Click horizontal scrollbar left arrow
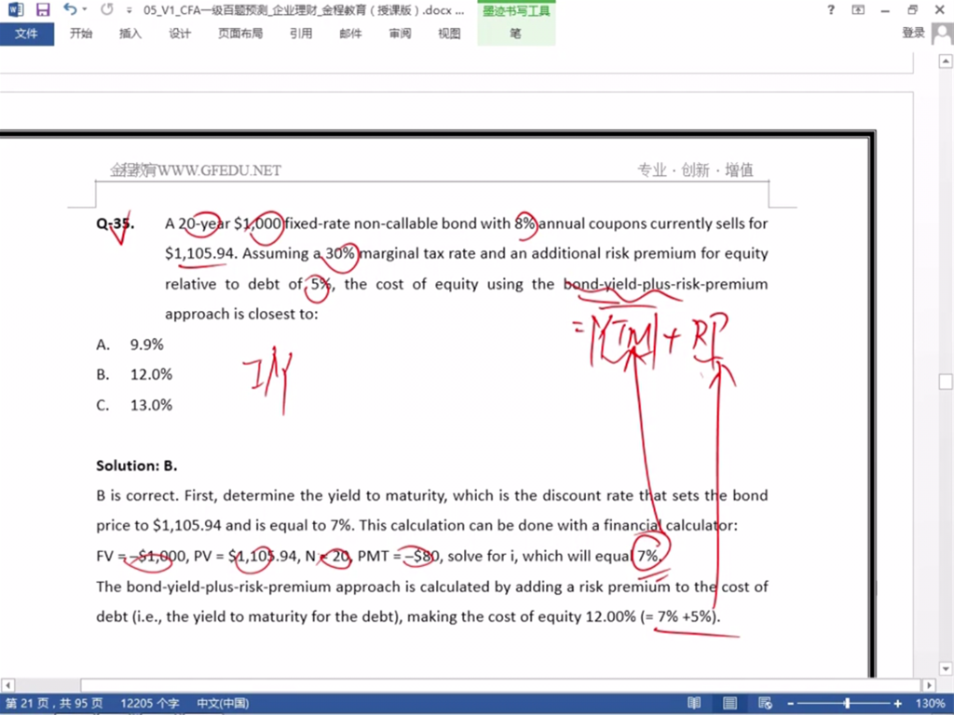Viewport: 954px width, 715px height. point(7,685)
